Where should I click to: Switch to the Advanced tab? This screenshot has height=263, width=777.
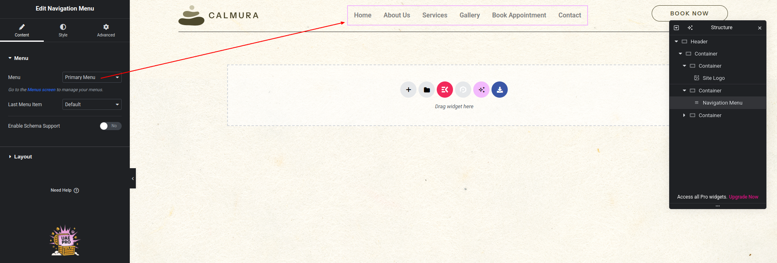106,30
